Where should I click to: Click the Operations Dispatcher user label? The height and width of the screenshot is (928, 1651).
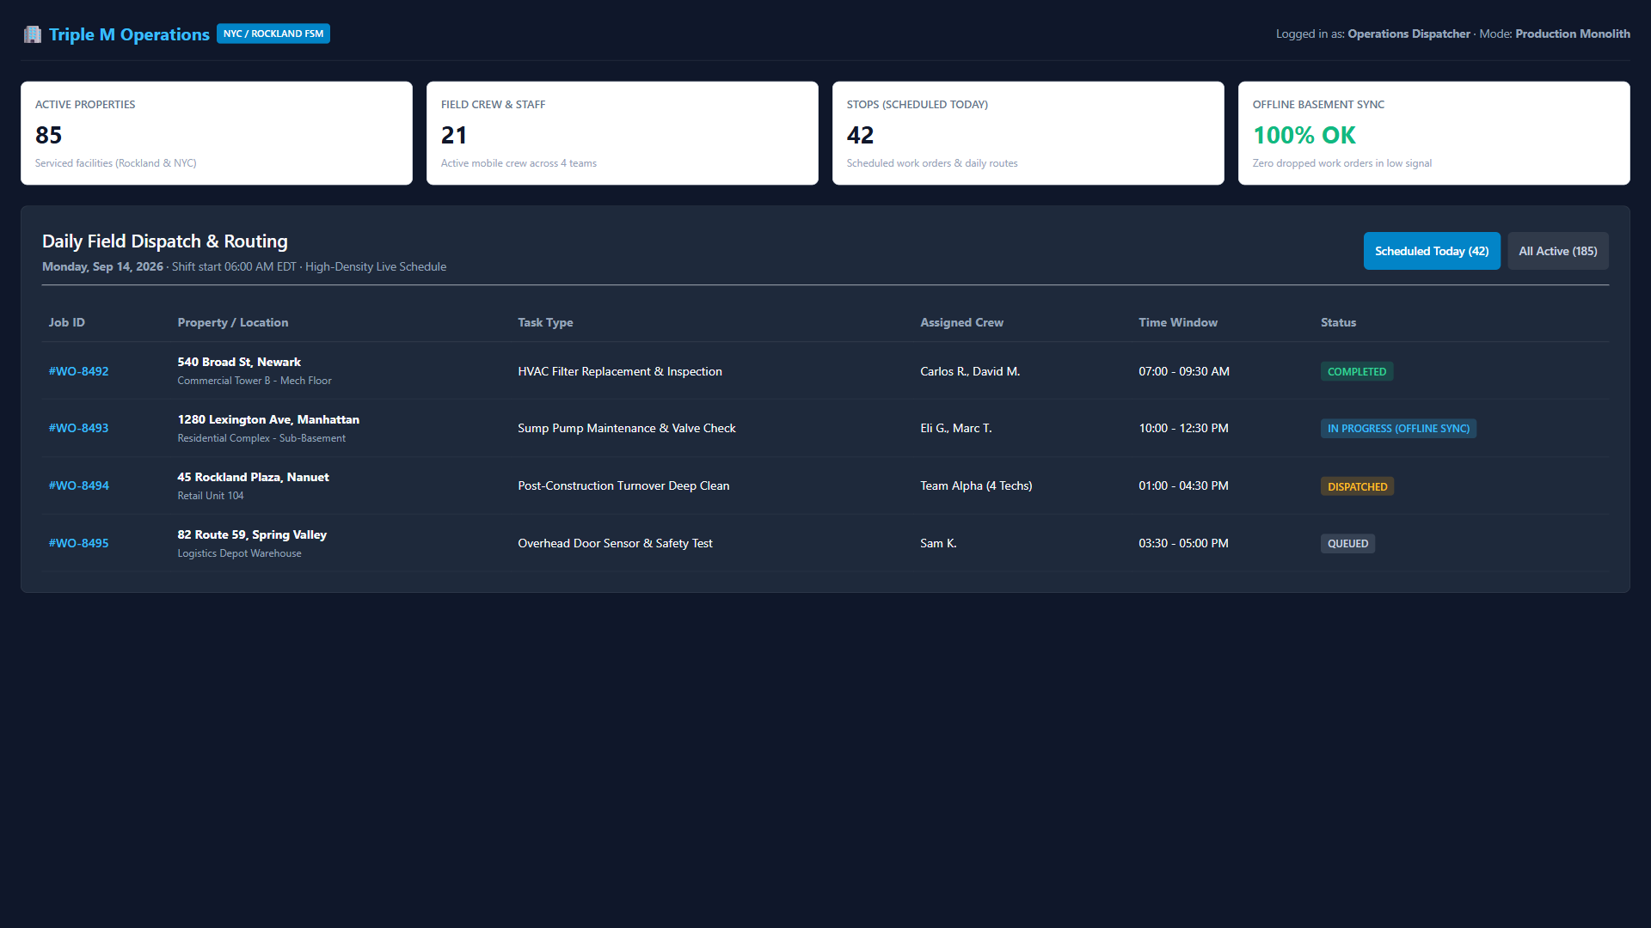click(1409, 34)
